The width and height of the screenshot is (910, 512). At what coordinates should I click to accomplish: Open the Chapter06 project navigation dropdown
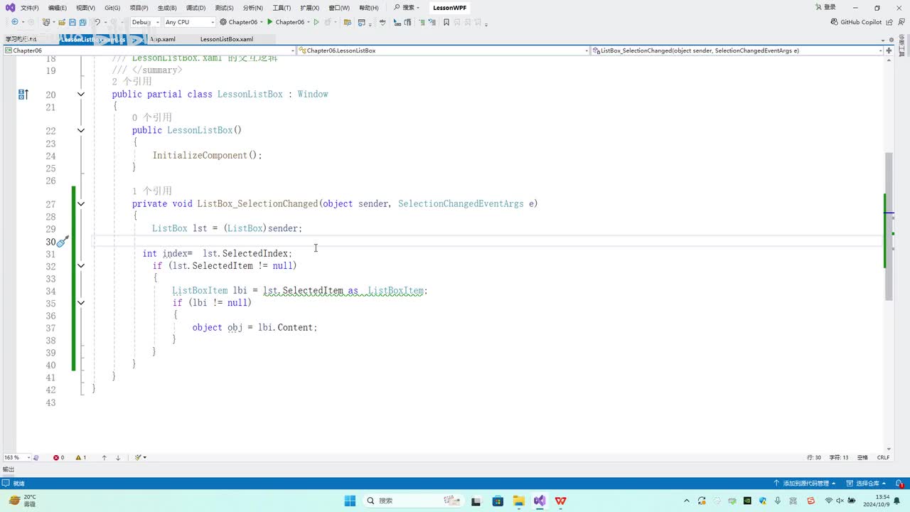[x=149, y=50]
